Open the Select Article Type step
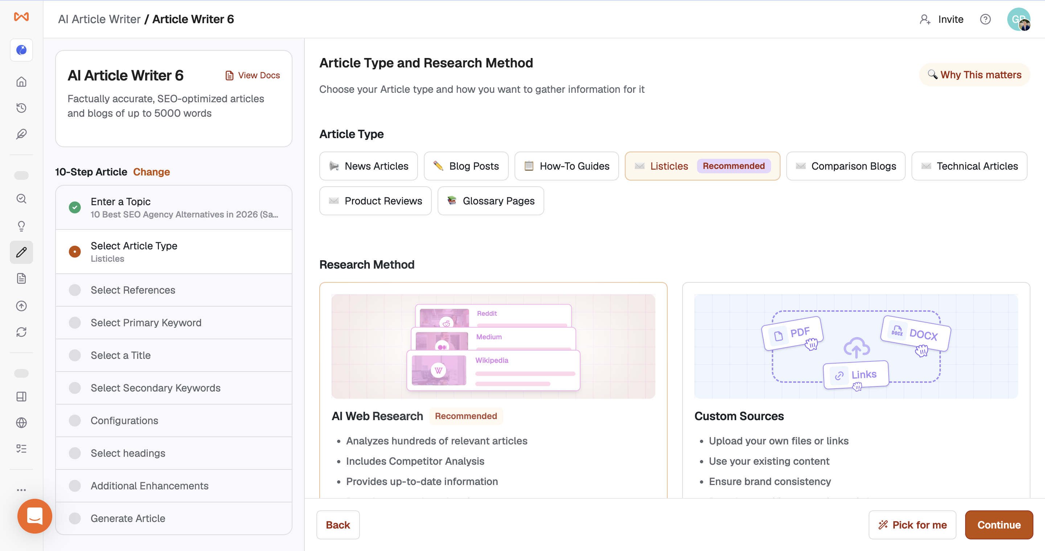 point(174,252)
